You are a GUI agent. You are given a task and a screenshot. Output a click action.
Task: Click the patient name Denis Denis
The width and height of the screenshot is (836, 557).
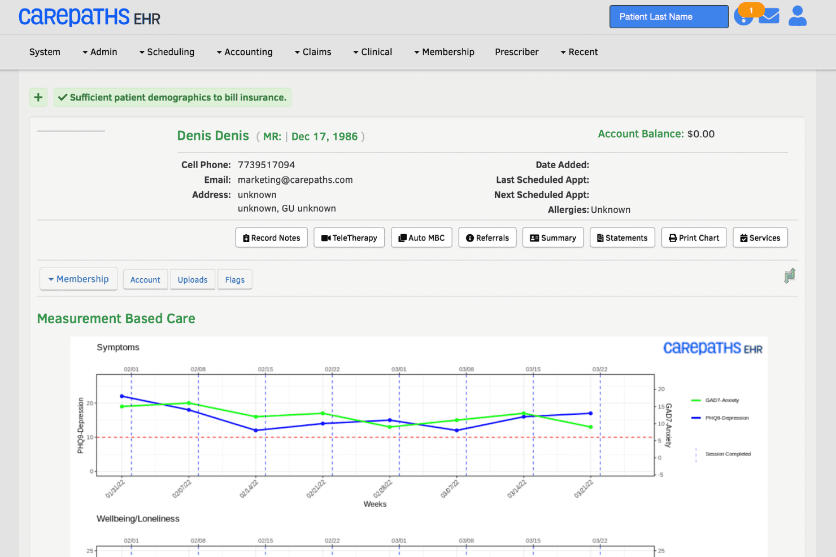pyautogui.click(x=213, y=136)
